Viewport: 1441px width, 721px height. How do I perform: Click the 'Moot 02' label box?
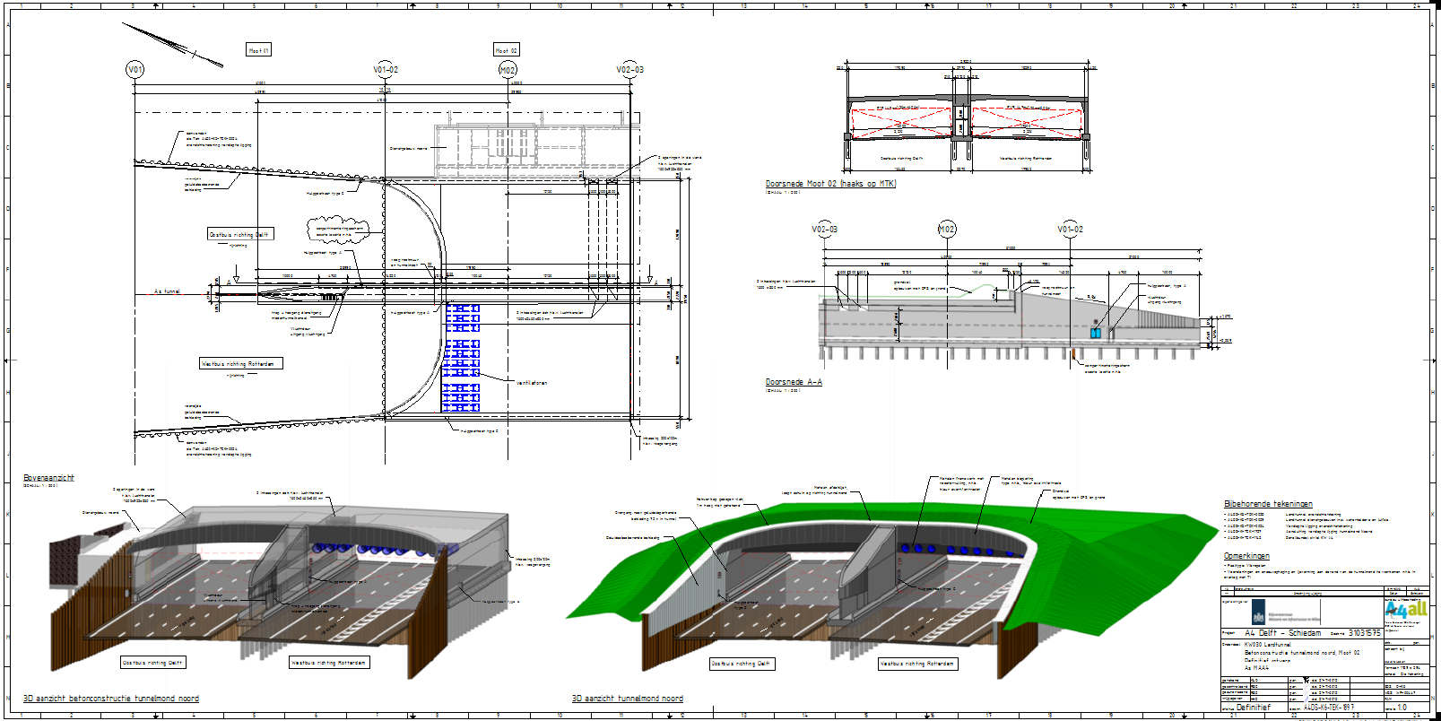[x=507, y=50]
